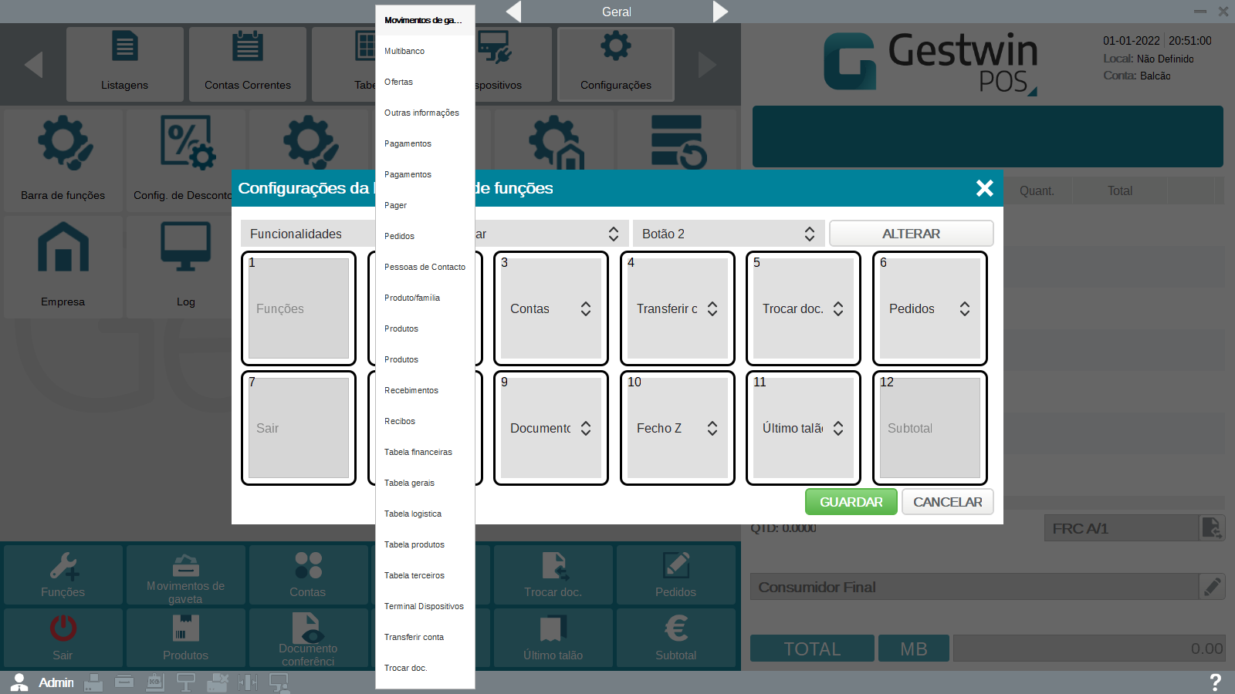Choose Tabela financeiras entry
The image size is (1235, 694).
(425, 452)
